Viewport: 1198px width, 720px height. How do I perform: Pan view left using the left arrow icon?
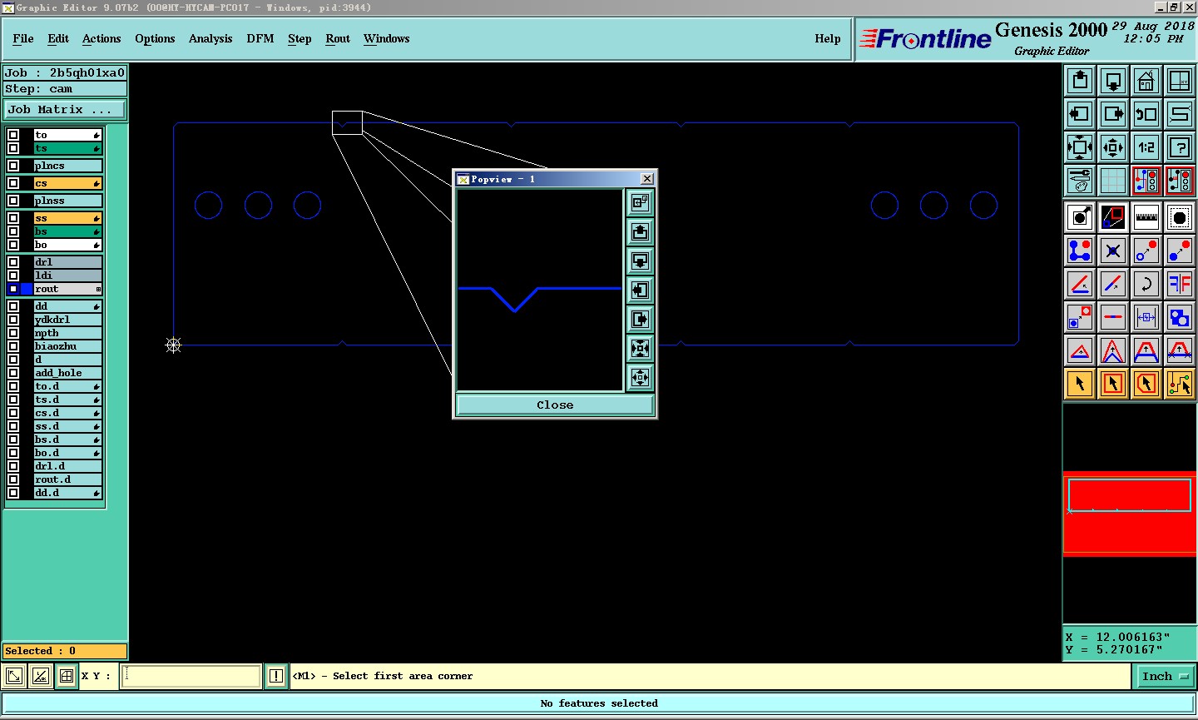(x=1080, y=113)
